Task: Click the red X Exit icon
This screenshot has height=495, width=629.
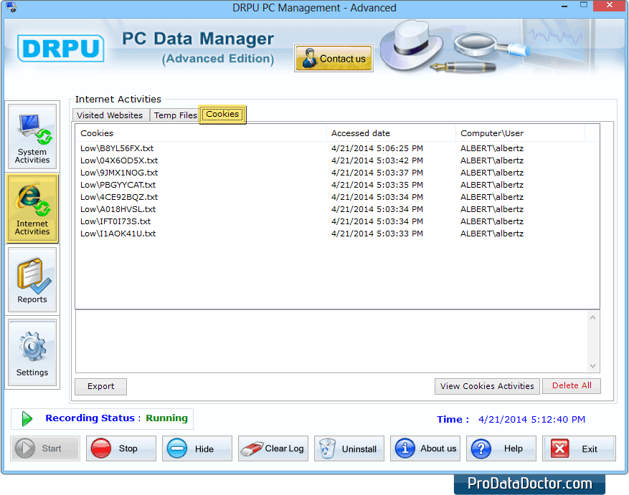Action: [x=560, y=448]
